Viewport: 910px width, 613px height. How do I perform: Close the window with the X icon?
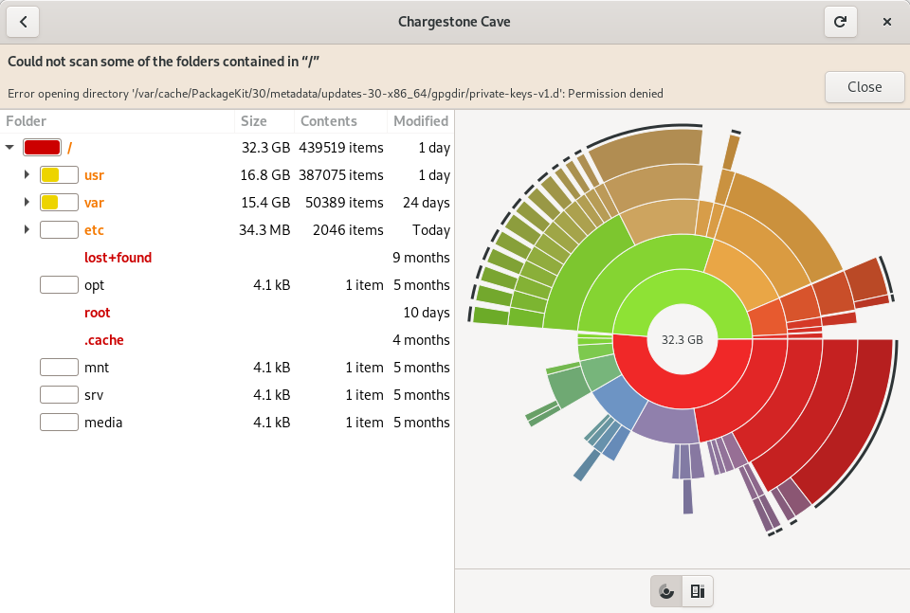coord(887,22)
